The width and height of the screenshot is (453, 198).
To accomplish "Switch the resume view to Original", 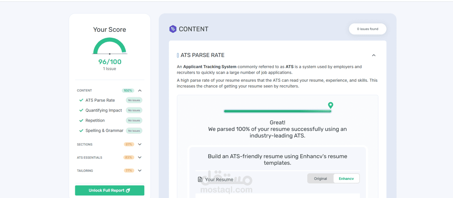I will (321, 179).
